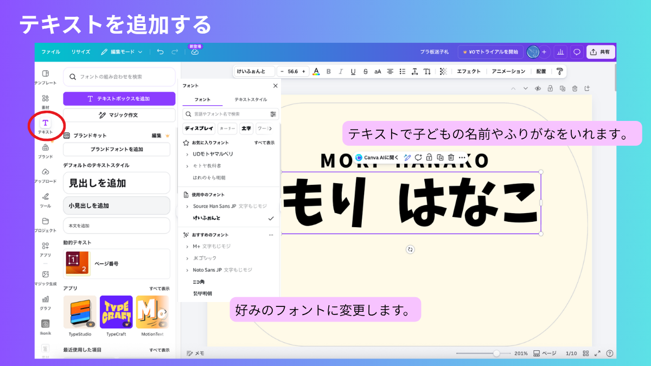
Task: Click the 共有 share button
Action: click(601, 52)
